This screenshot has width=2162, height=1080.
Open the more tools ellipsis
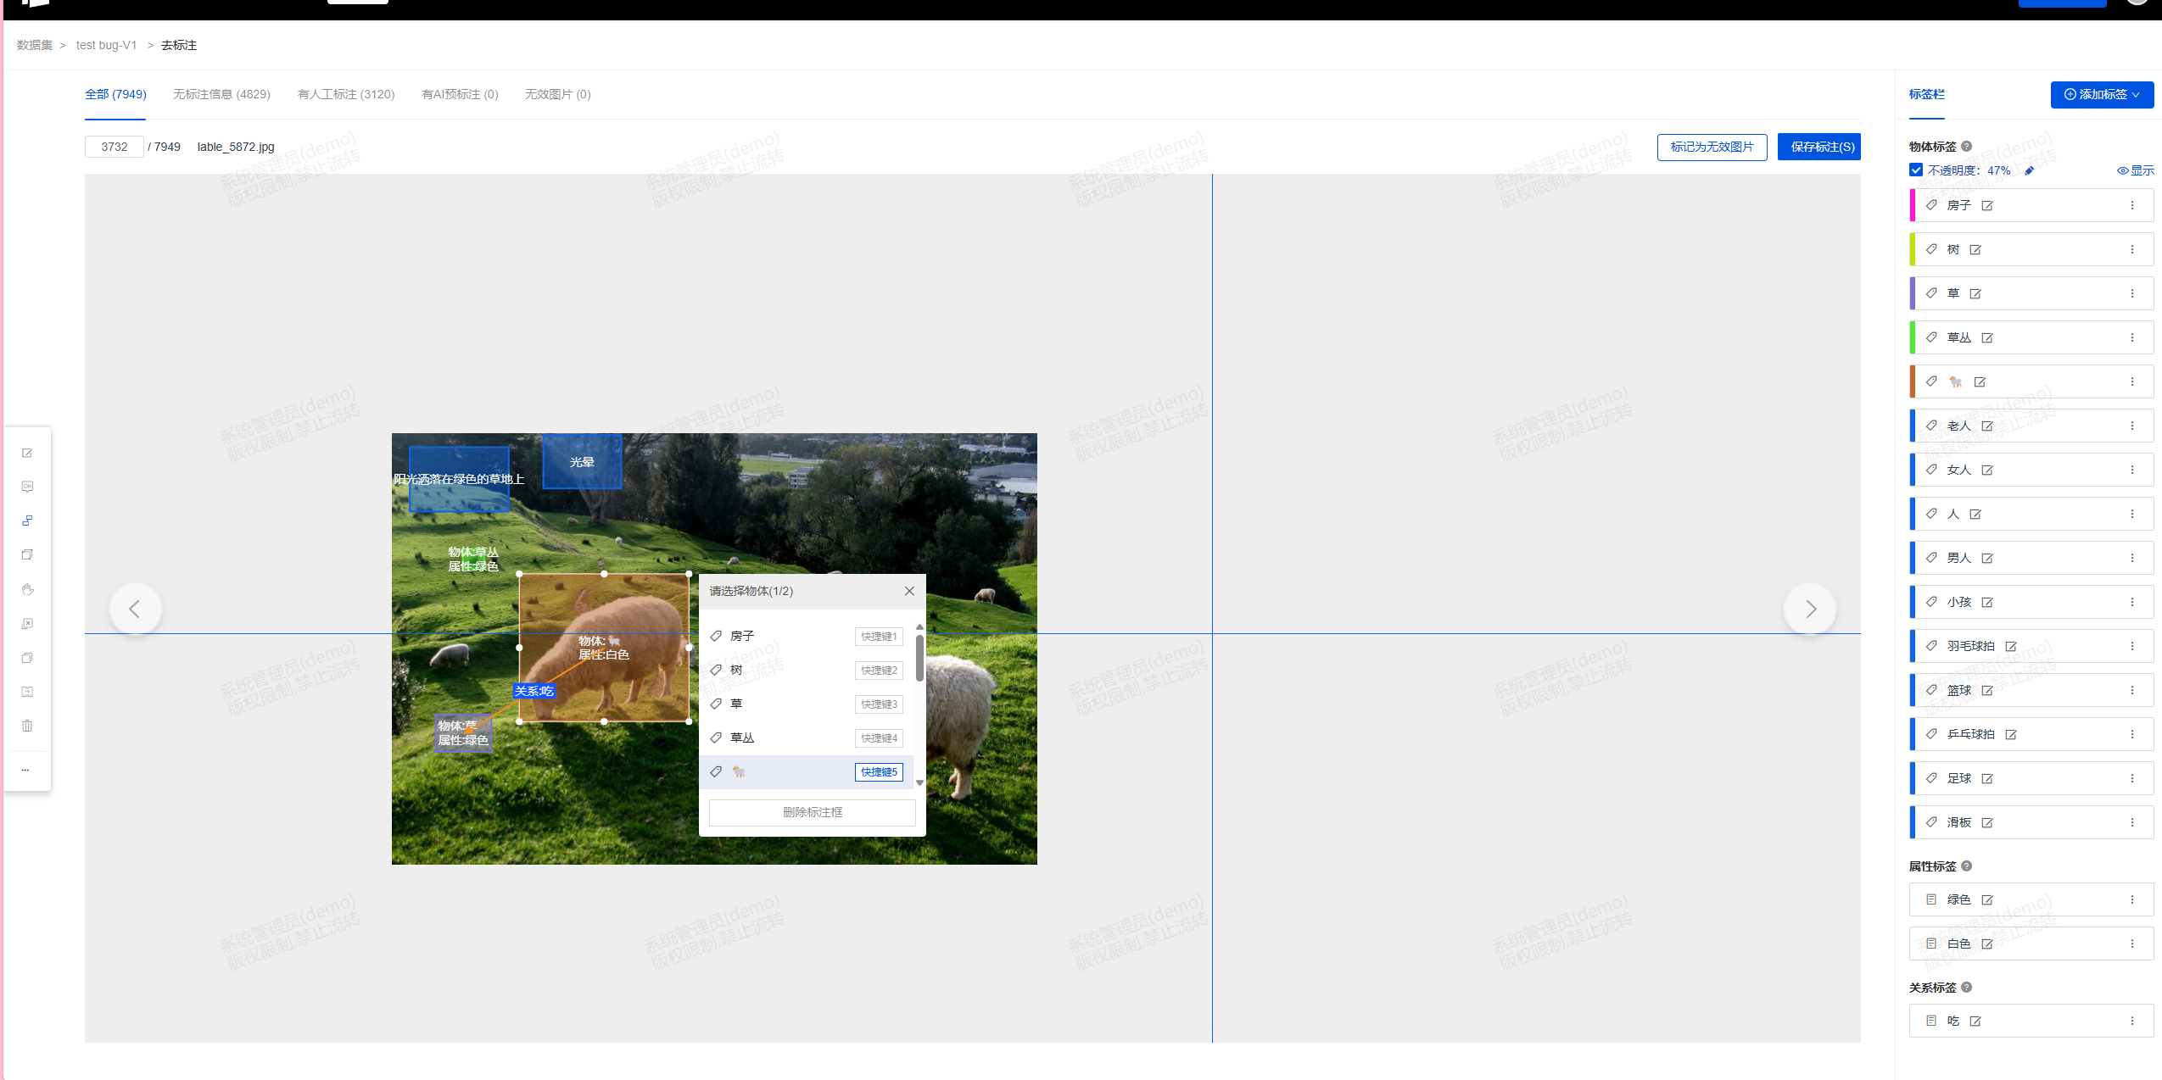pyautogui.click(x=25, y=770)
